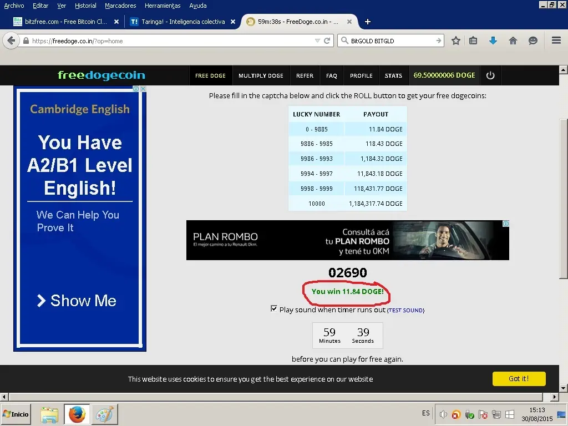Open the chat bubble toolbar icon
Screen dimensions: 568x426
pos(533,40)
